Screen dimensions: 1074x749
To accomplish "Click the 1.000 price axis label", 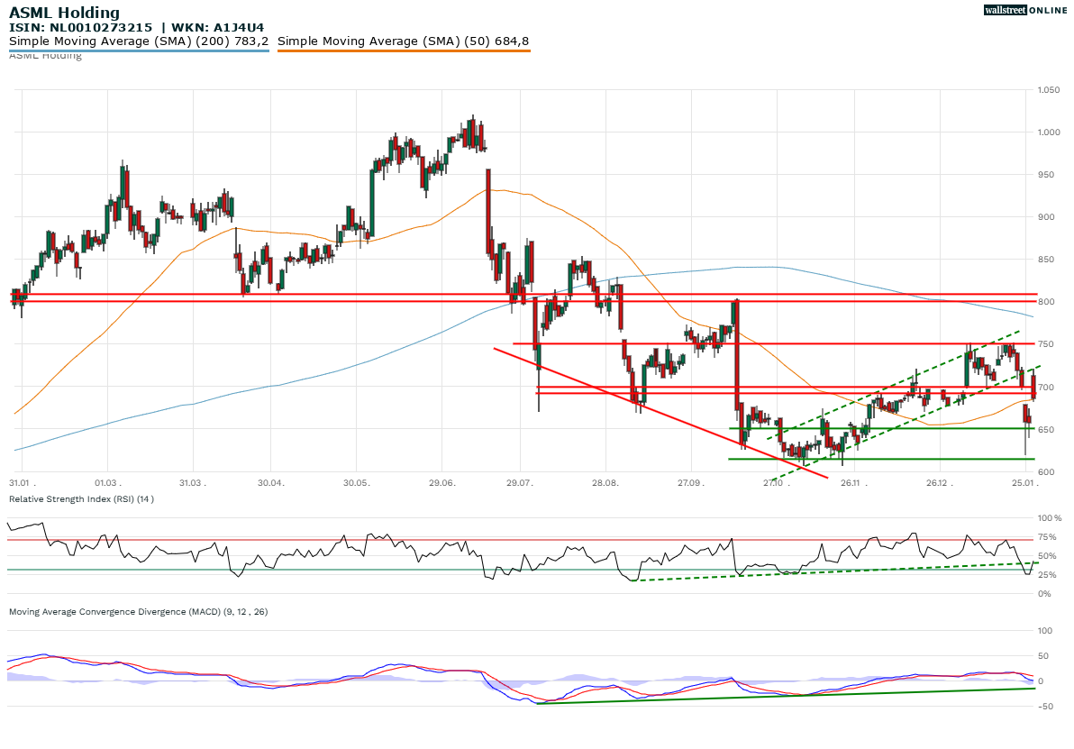I will pos(1049,132).
